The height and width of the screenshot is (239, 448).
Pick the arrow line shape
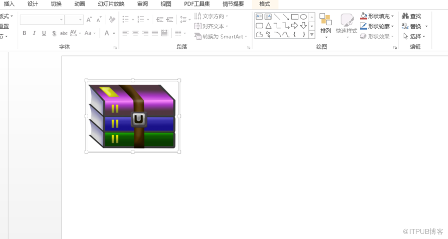click(x=286, y=17)
